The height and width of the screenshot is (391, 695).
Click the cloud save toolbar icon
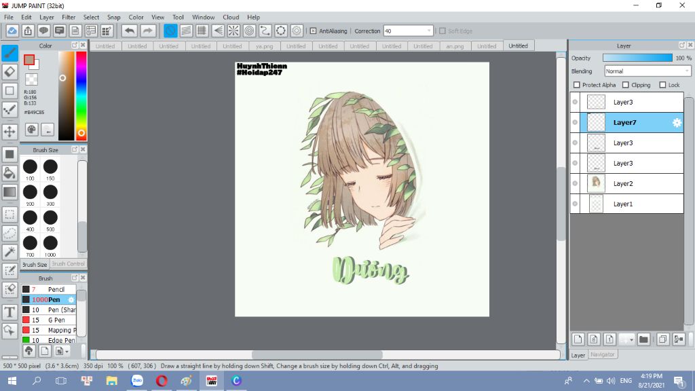tap(12, 31)
